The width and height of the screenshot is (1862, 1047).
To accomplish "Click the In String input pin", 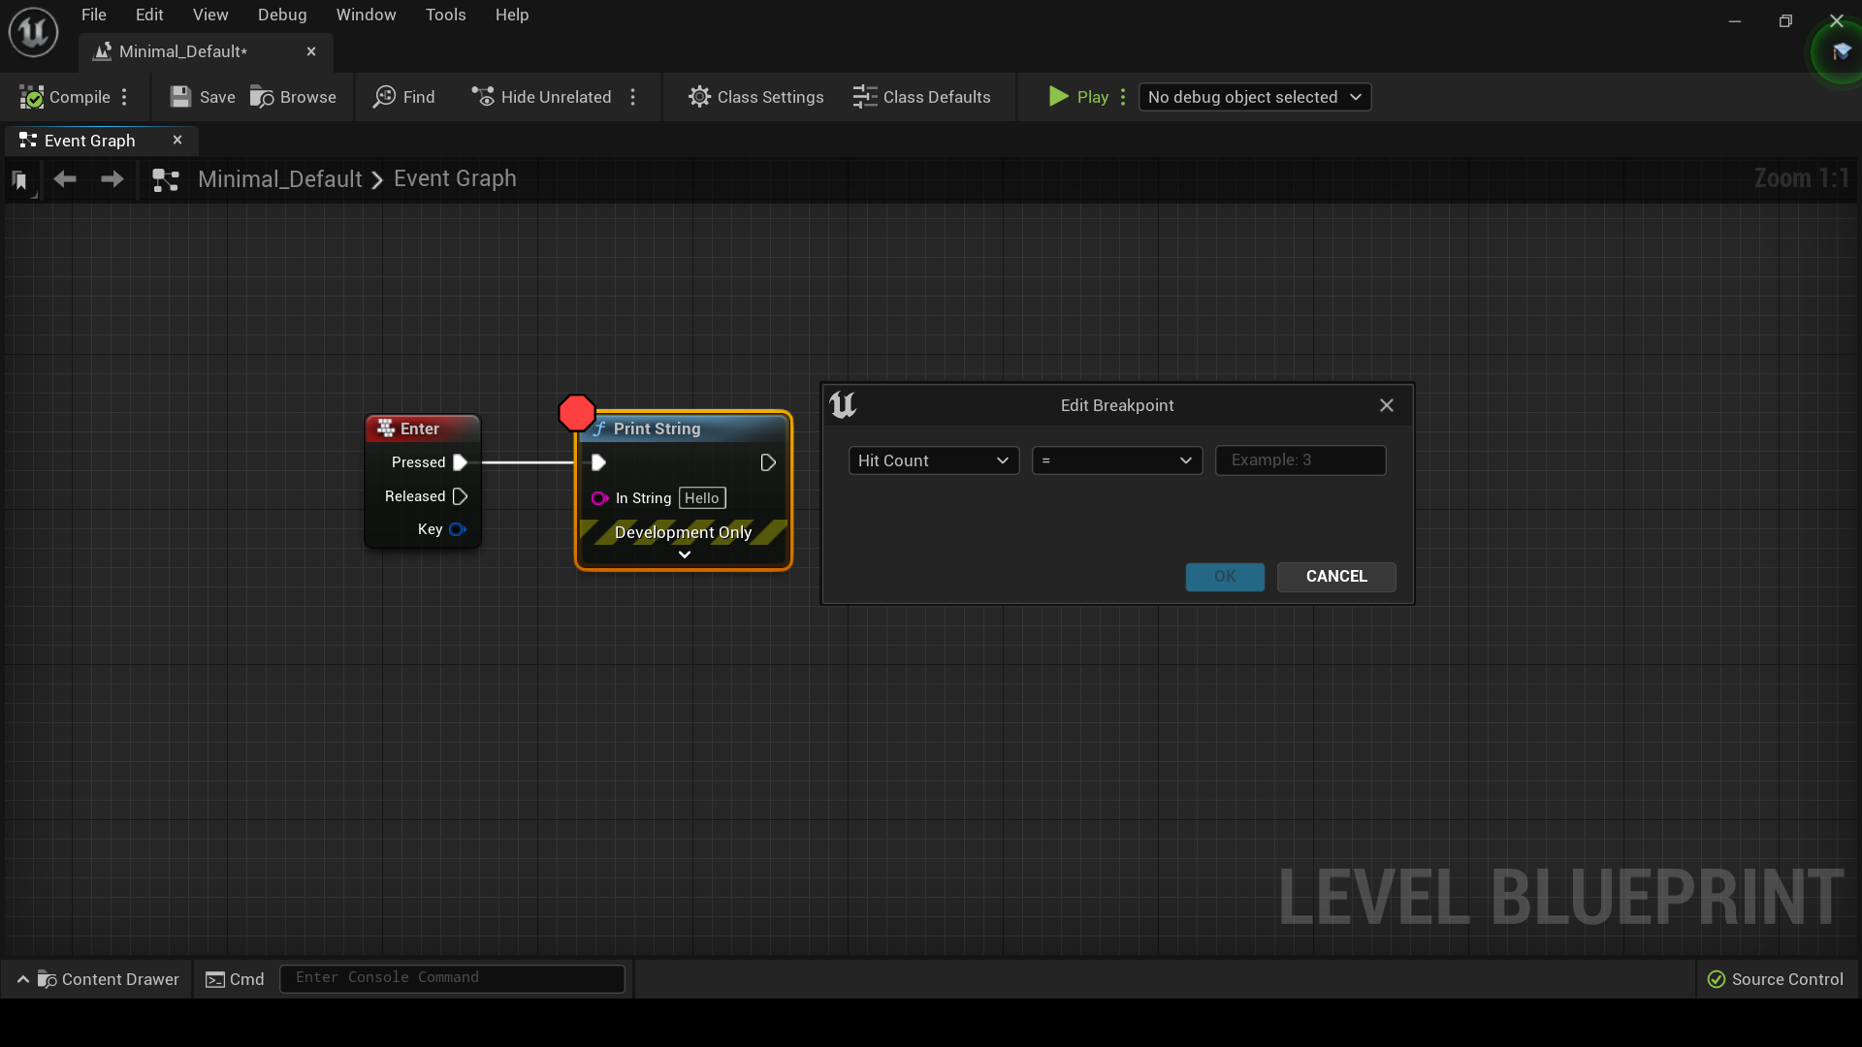I will tap(599, 498).
